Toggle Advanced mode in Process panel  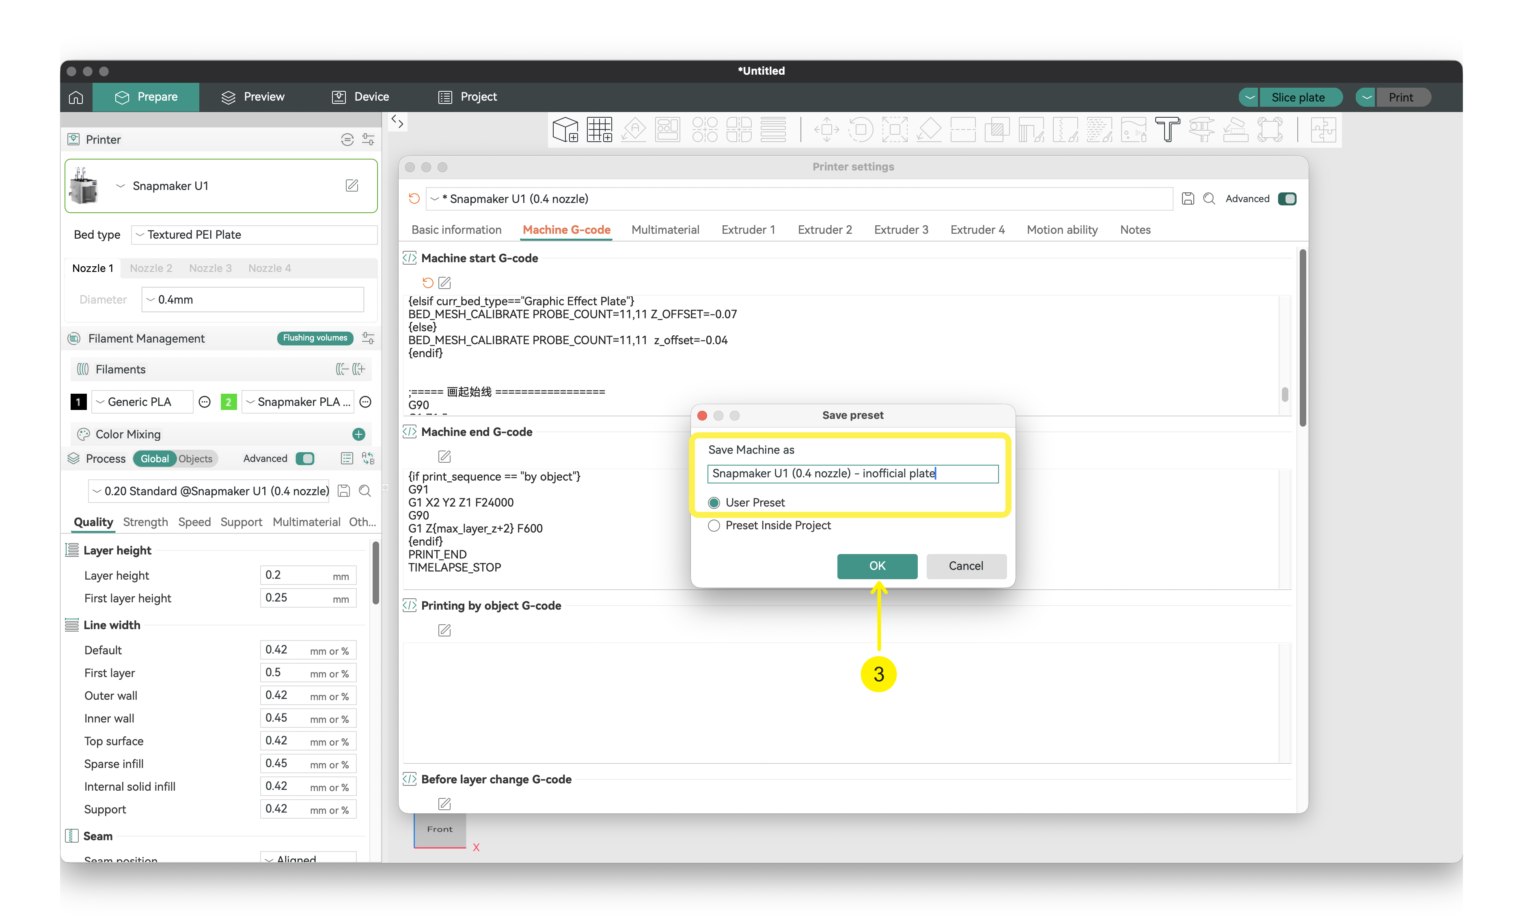[305, 459]
